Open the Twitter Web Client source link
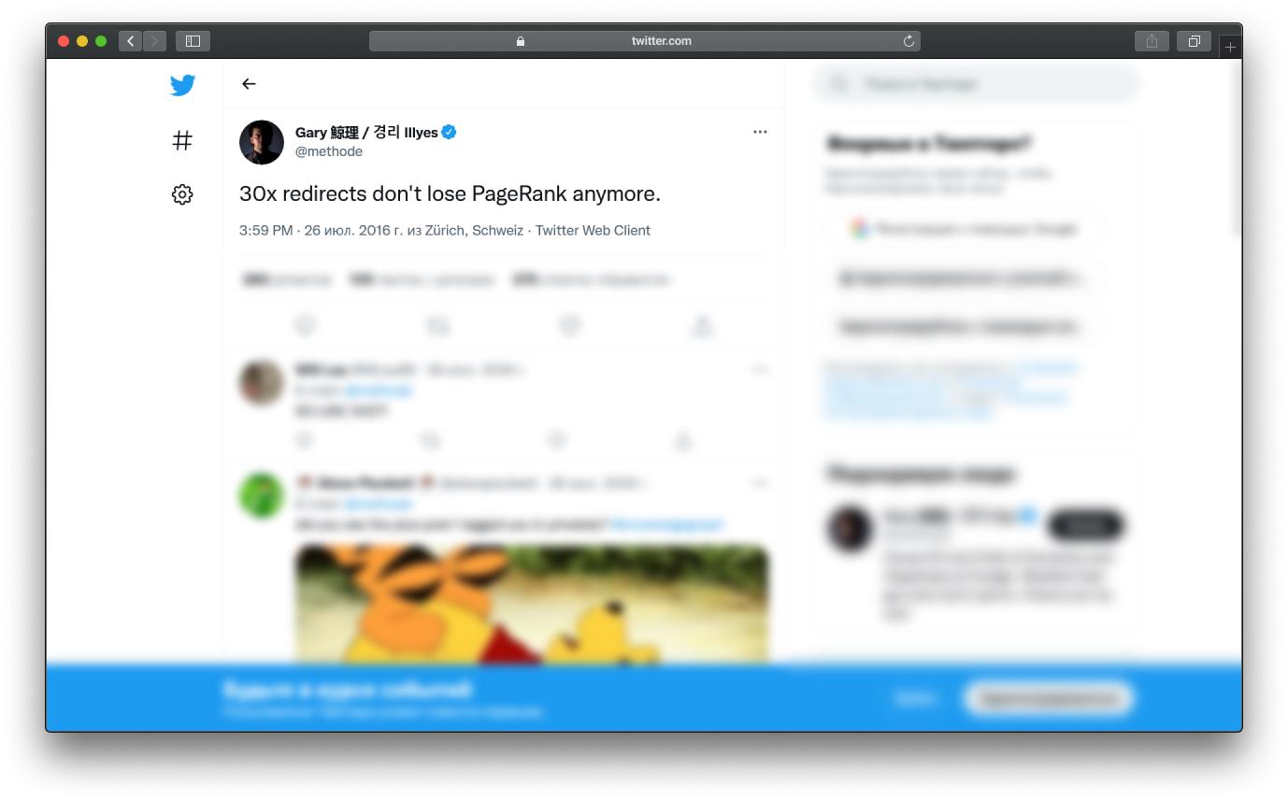The height and width of the screenshot is (800, 1288). (593, 230)
